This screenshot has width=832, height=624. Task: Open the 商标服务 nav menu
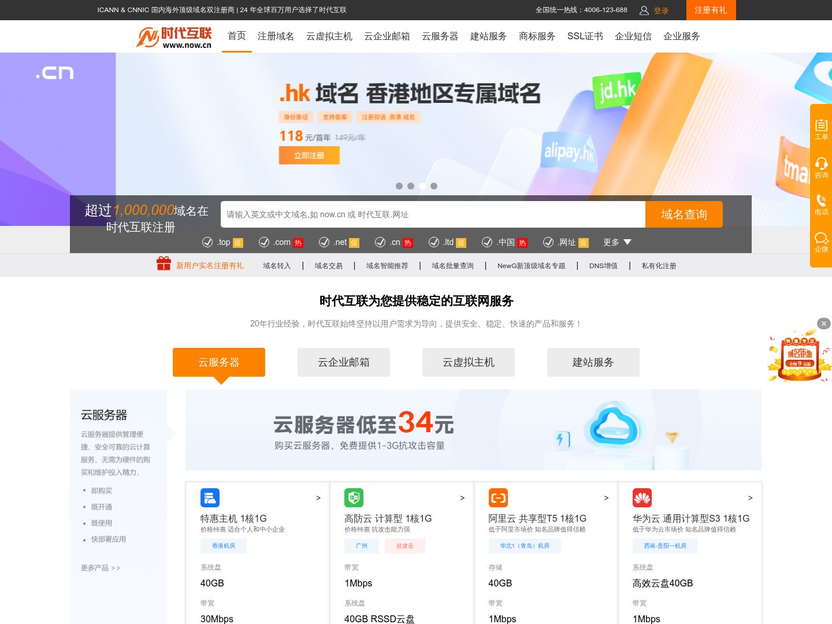537,36
